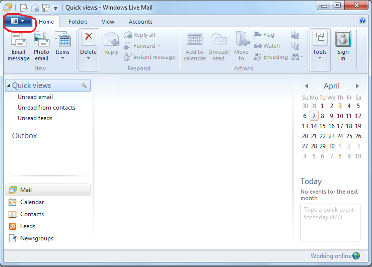Open the Accounts tab
The height and width of the screenshot is (267, 372).
[140, 22]
